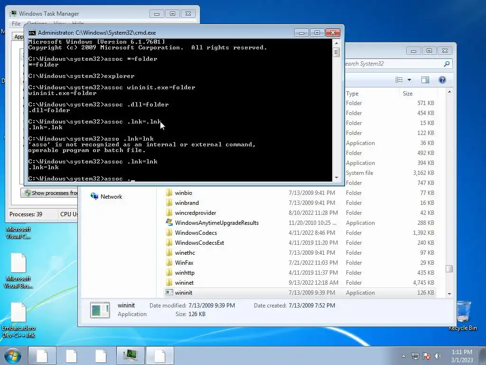Show hidden tray icons arrow
486x365 pixels.
coord(403,356)
